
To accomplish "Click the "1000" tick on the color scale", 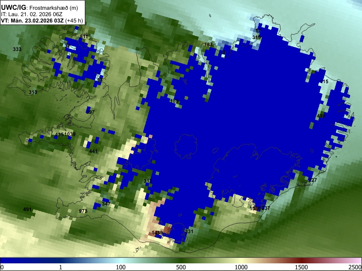I will tap(241, 267).
